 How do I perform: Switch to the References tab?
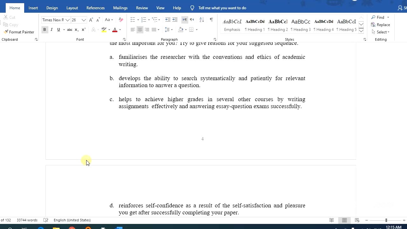pos(95,8)
